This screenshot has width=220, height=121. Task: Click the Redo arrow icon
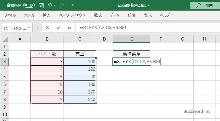click(x=62, y=5)
